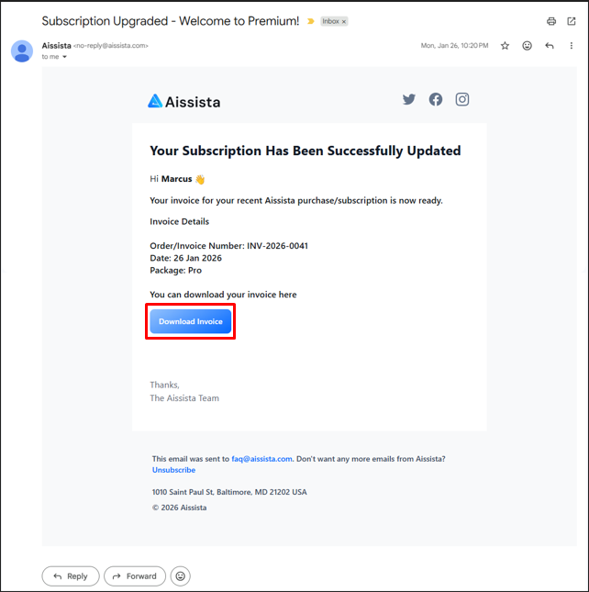The height and width of the screenshot is (592, 589).
Task: Click reply arrow icon in header
Action: [550, 46]
